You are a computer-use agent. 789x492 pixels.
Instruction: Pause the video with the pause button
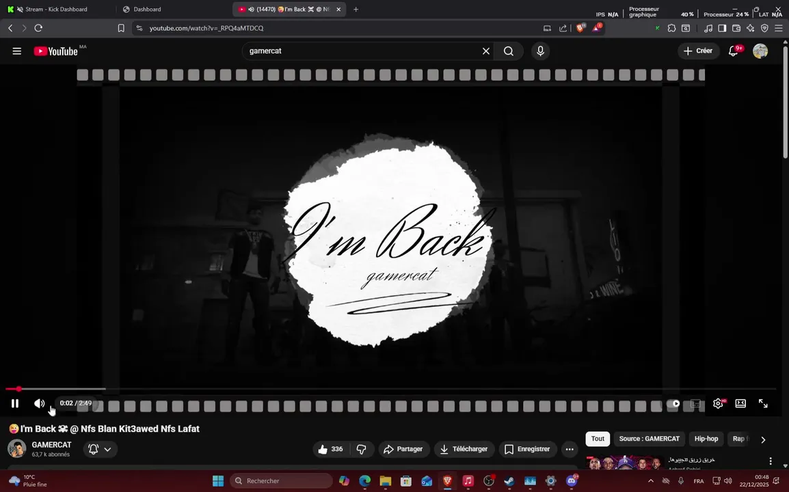(x=15, y=403)
